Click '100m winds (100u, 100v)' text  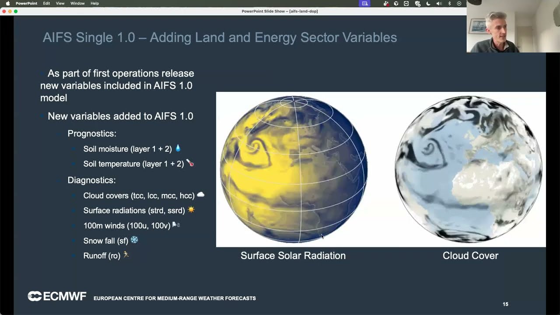127,226
